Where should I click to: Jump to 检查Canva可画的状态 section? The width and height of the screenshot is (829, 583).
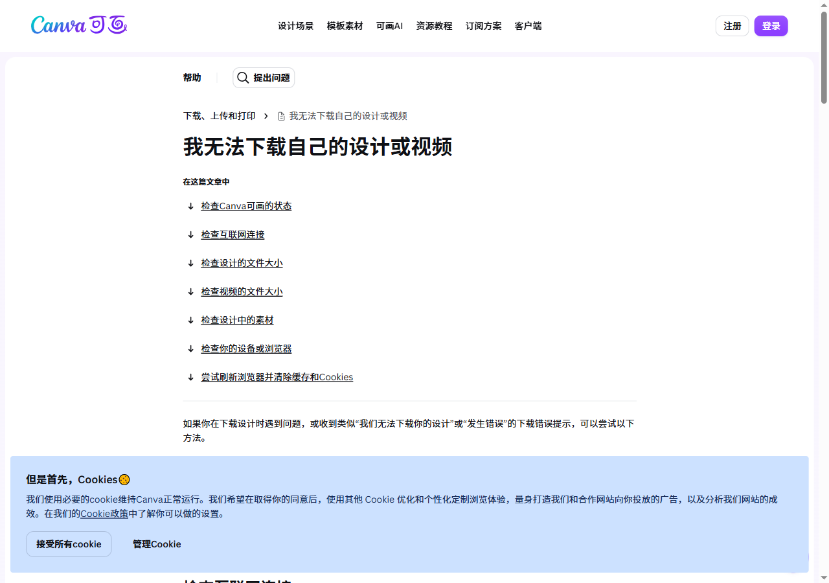(x=246, y=206)
